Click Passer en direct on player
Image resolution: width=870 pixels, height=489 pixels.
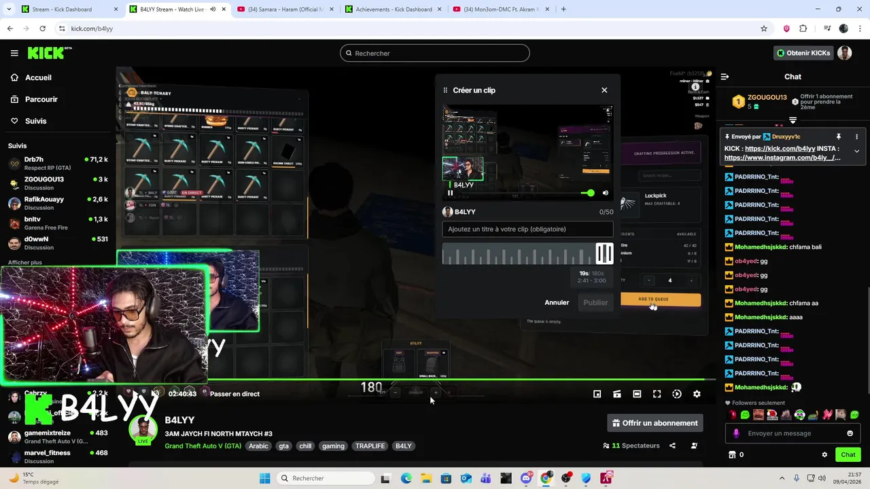click(x=234, y=394)
